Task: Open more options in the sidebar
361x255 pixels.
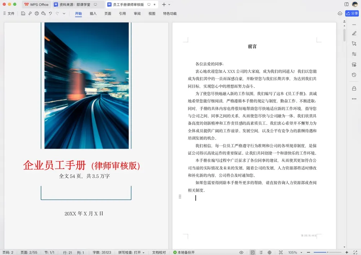Action: pos(354,99)
